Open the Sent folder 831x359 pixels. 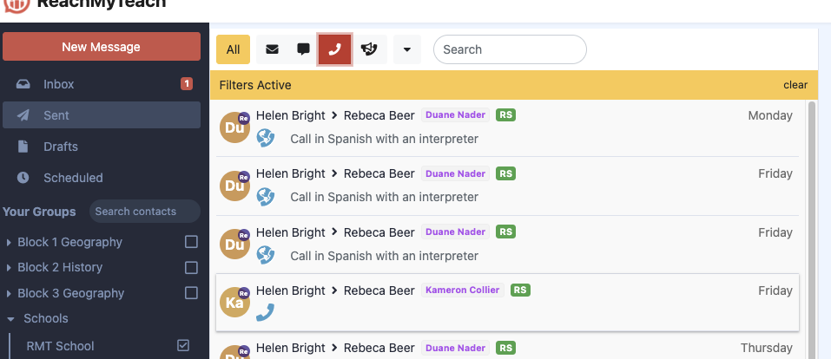coord(56,115)
